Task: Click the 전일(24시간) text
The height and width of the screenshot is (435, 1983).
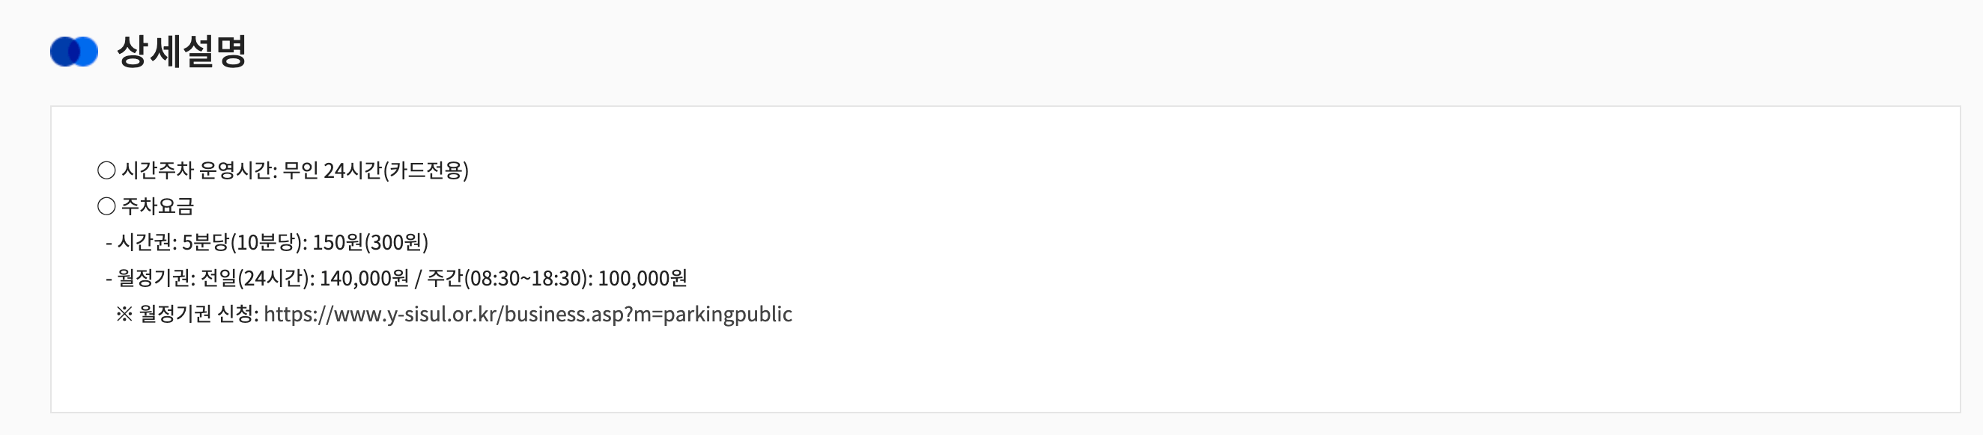Action: coord(257,277)
